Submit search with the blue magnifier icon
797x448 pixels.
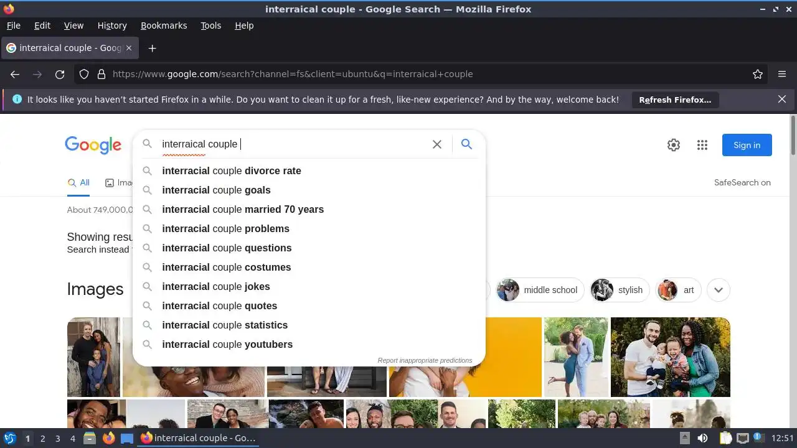point(466,144)
